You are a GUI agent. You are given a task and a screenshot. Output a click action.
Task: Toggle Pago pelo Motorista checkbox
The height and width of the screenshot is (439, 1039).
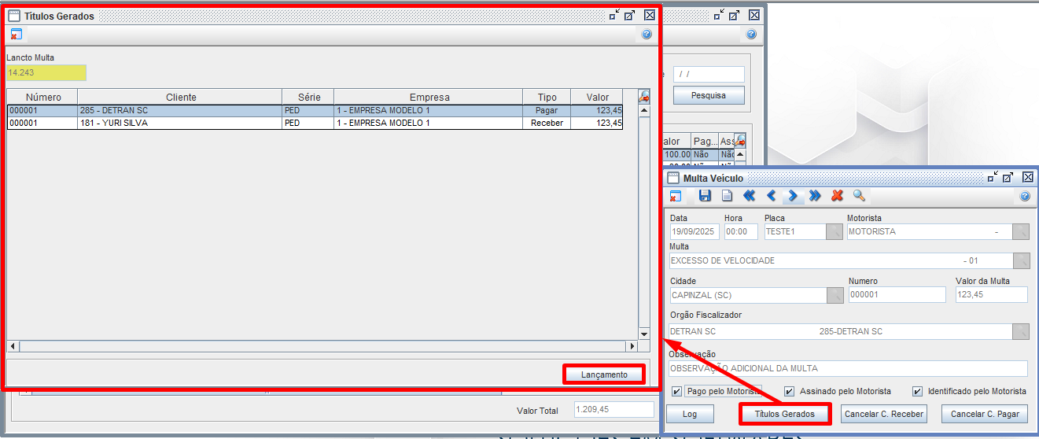click(x=677, y=391)
